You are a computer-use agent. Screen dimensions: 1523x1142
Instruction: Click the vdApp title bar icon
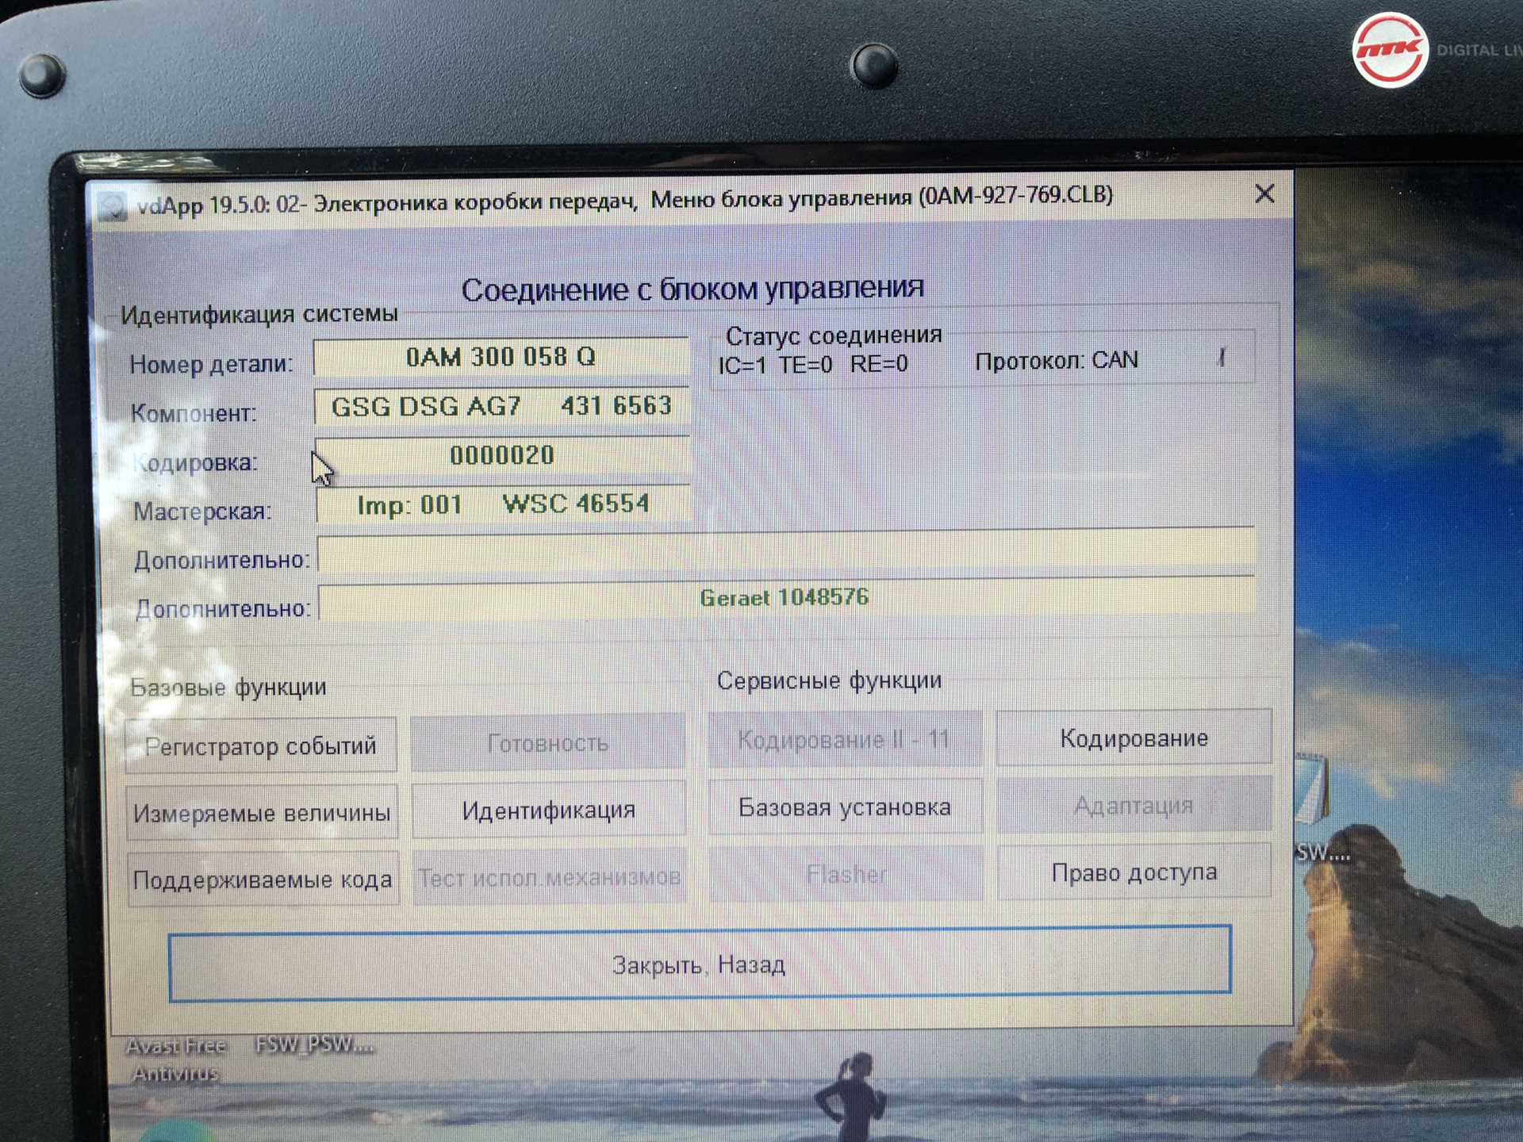click(113, 208)
